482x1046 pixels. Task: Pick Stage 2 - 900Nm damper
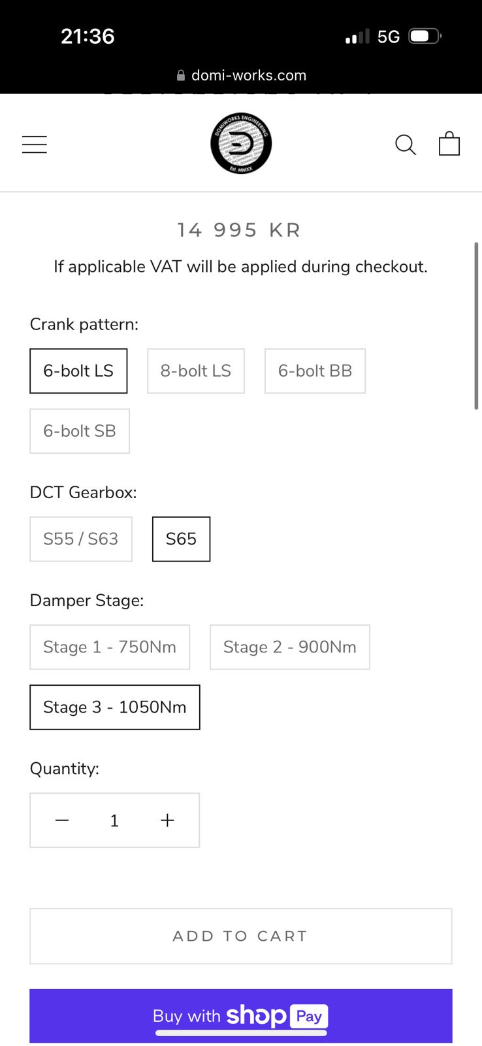(x=290, y=647)
